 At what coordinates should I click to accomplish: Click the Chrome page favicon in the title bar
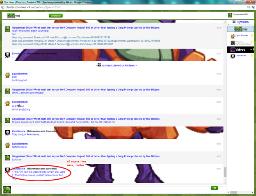pyautogui.click(x=2, y=2)
